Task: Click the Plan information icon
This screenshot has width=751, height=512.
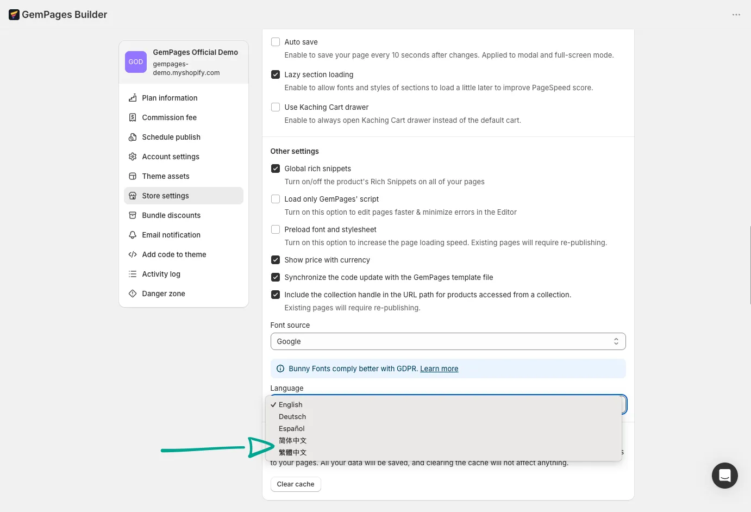Action: click(133, 98)
